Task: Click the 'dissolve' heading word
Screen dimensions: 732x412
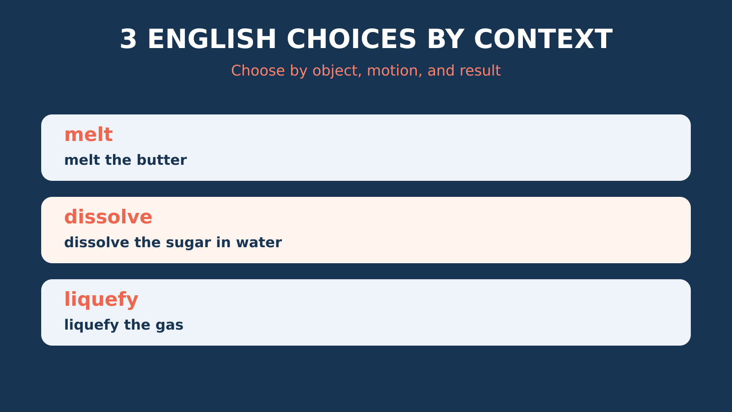Action: (108, 217)
